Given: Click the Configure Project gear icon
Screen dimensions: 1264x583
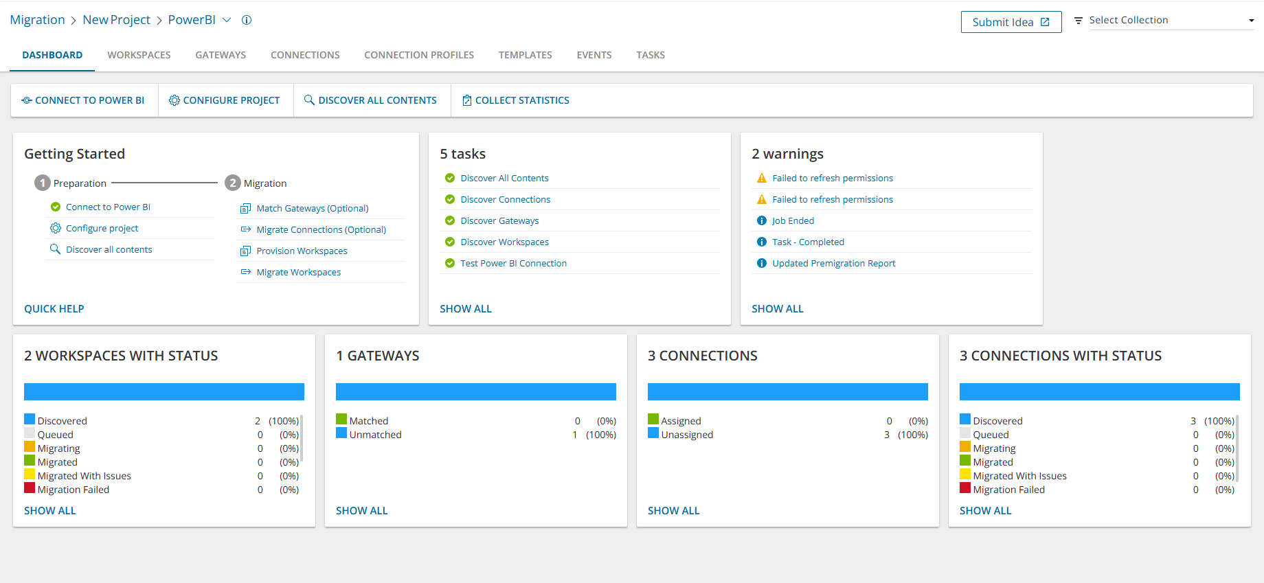Looking at the screenshot, I should [x=174, y=100].
